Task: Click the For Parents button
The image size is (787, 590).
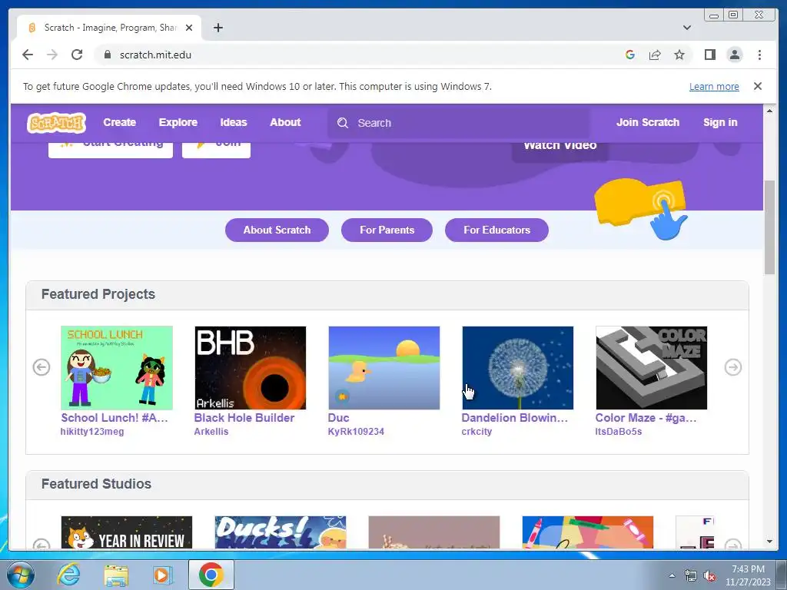Action: (387, 230)
